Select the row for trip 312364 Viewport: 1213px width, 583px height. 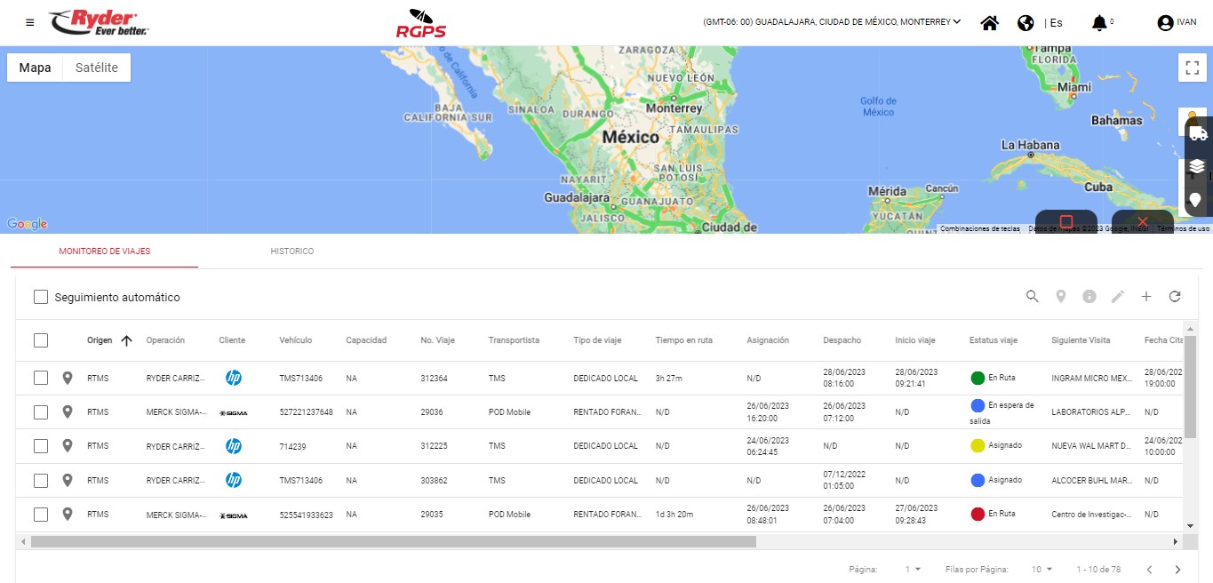pyautogui.click(x=41, y=378)
